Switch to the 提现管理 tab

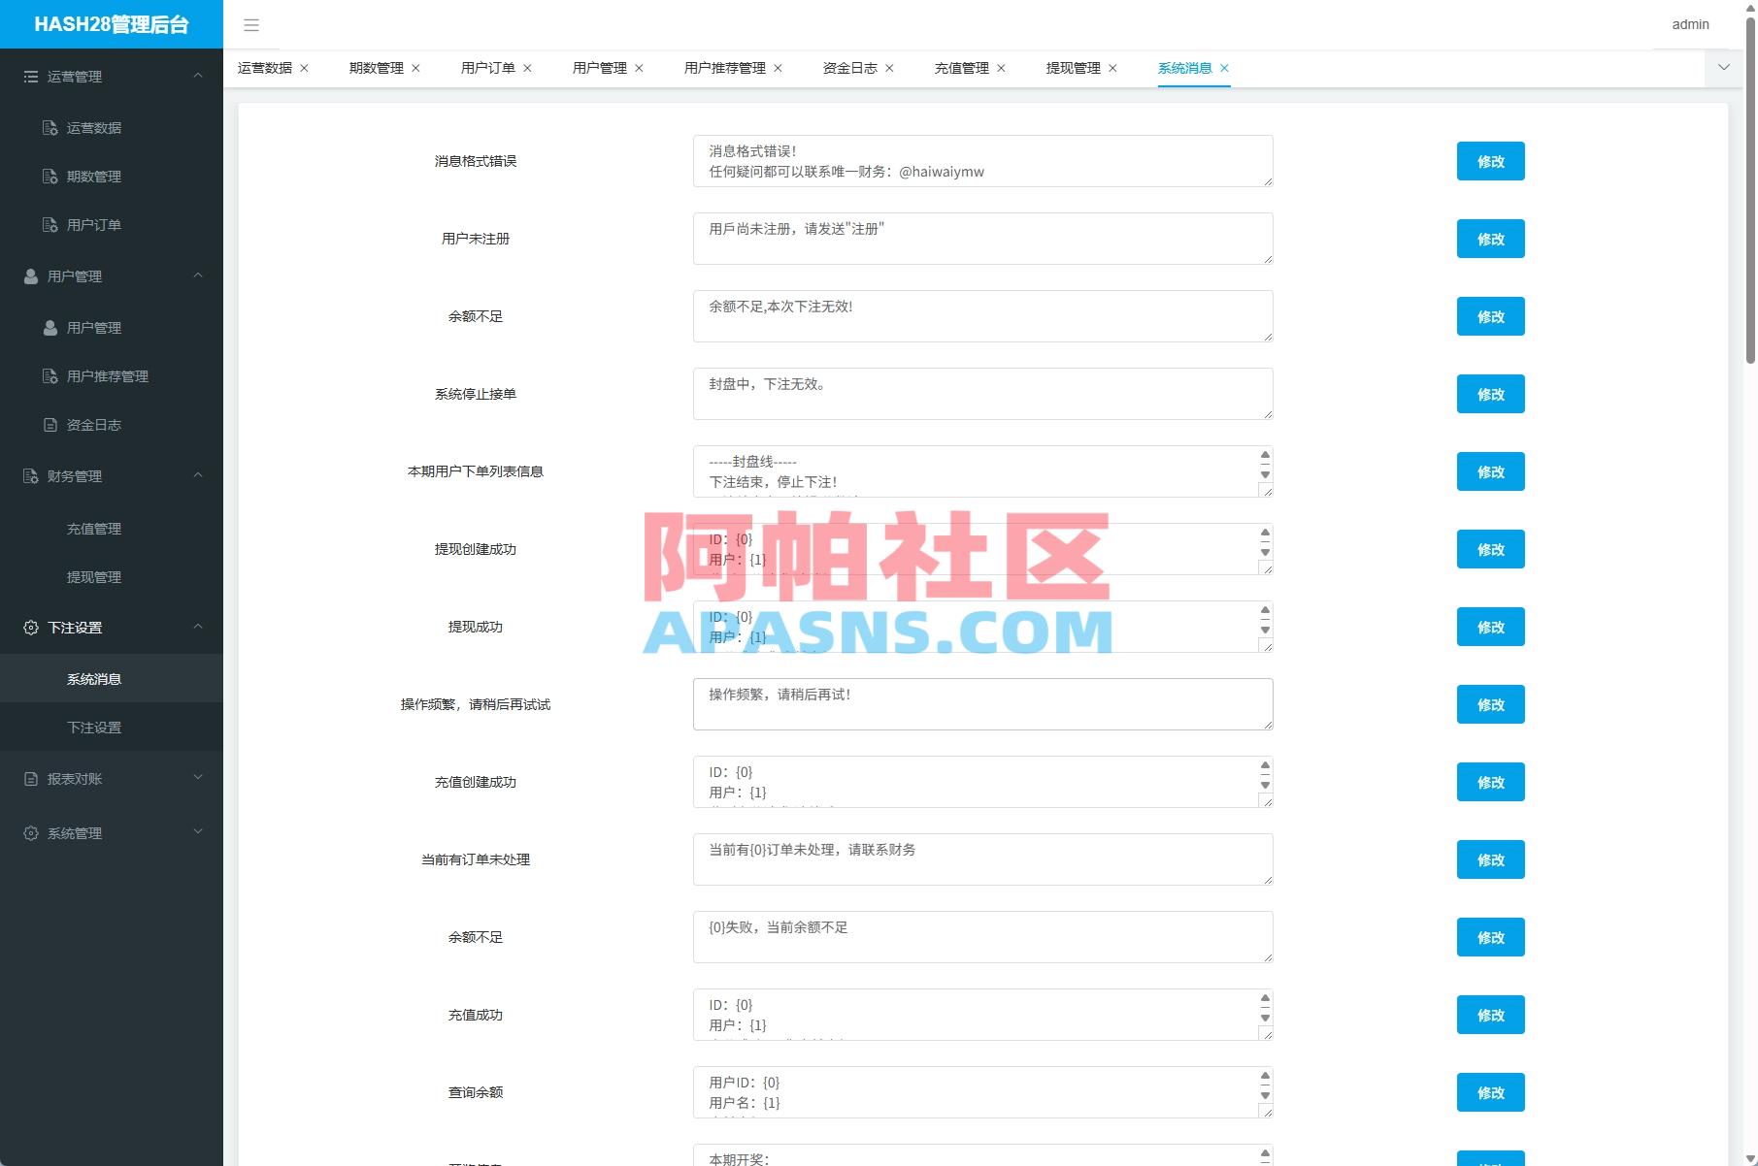tap(1073, 68)
